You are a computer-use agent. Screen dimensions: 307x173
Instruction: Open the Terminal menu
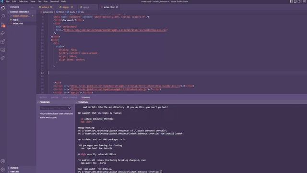pos(54,1)
